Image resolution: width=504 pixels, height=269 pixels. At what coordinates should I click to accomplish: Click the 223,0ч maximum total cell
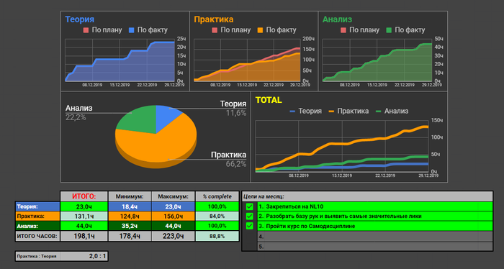[173, 236]
